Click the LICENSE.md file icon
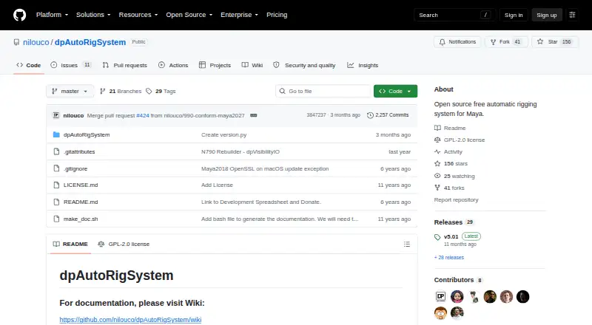592x325 pixels. coord(56,185)
